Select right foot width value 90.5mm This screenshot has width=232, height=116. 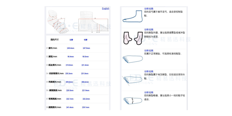85,57
